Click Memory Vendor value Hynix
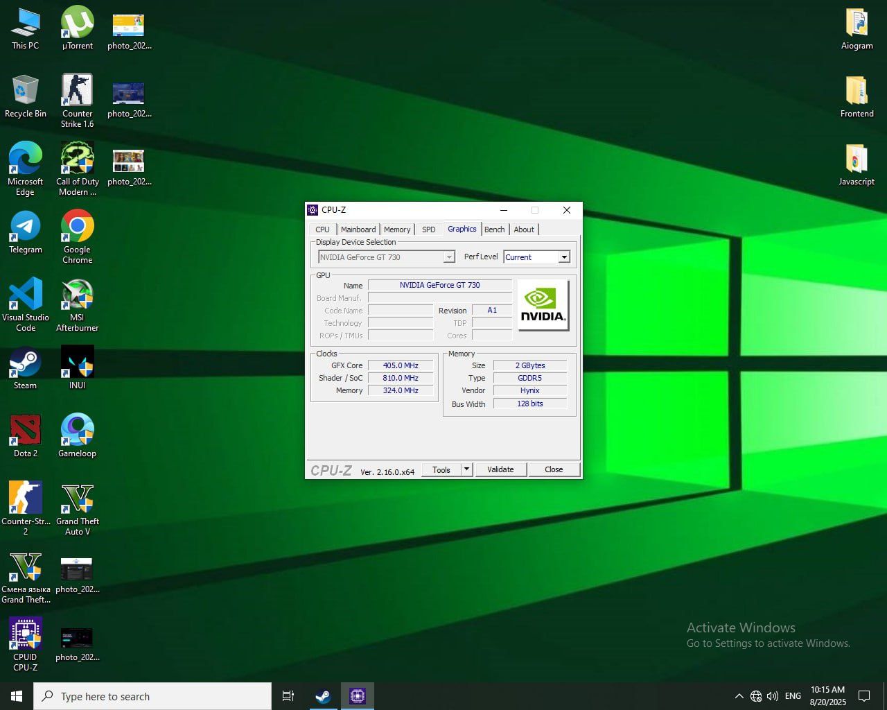This screenshot has height=710, width=887. tap(530, 390)
